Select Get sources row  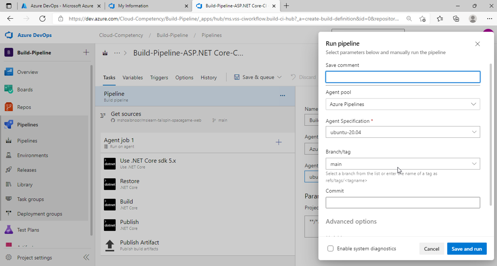click(195, 117)
